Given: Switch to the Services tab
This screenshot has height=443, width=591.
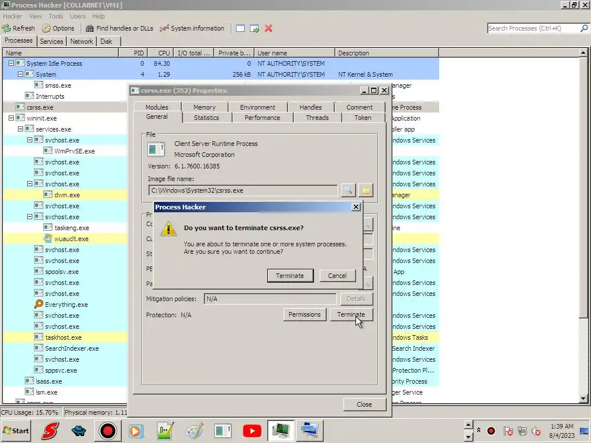Looking at the screenshot, I should coord(51,42).
